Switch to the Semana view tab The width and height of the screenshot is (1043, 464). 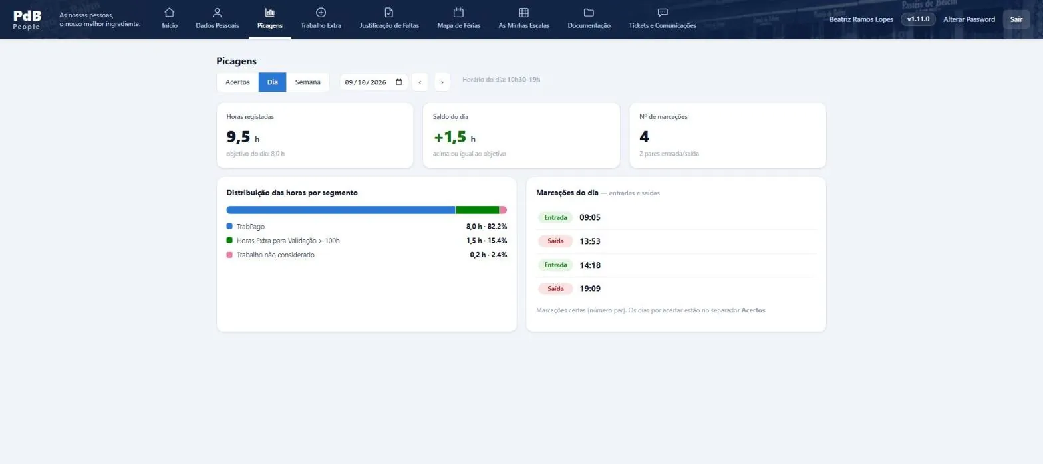[x=308, y=82]
